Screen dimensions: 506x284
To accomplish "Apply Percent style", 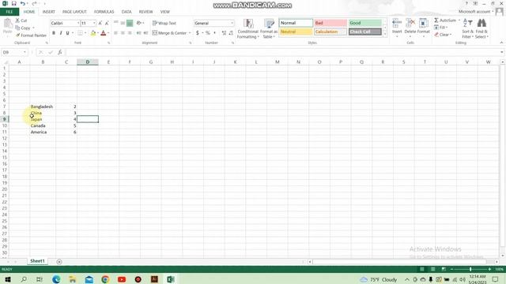I will point(207,33).
